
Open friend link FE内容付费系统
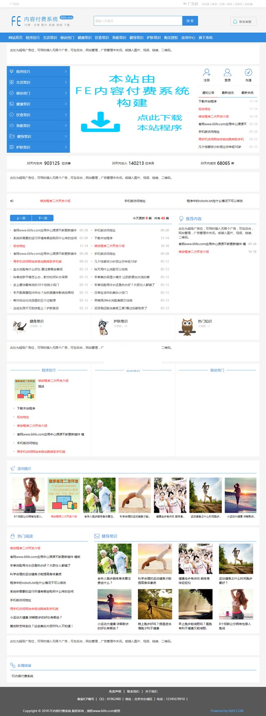click(x=23, y=676)
